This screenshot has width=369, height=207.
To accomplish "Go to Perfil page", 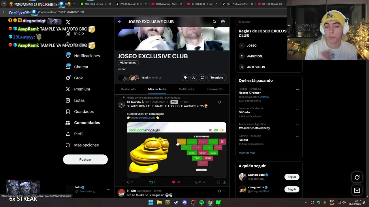I will pos(75,134).
